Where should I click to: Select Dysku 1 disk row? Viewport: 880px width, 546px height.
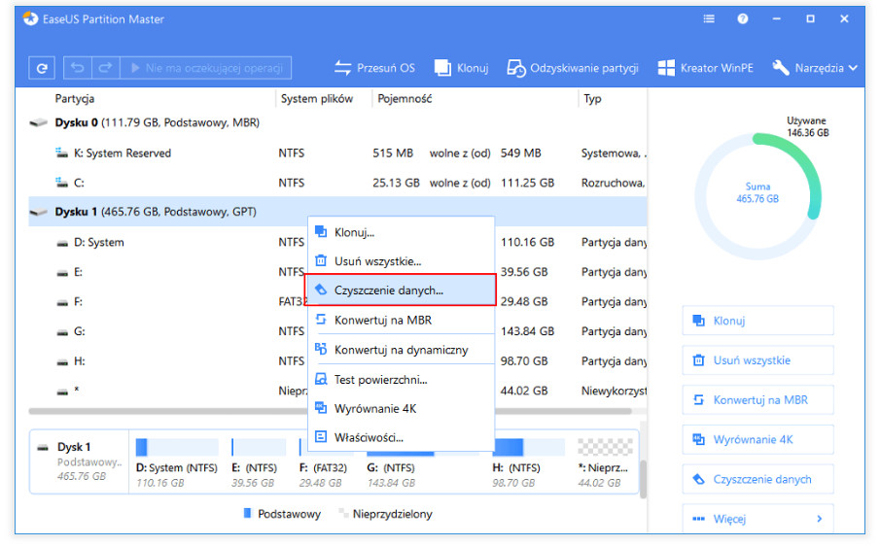[337, 212]
